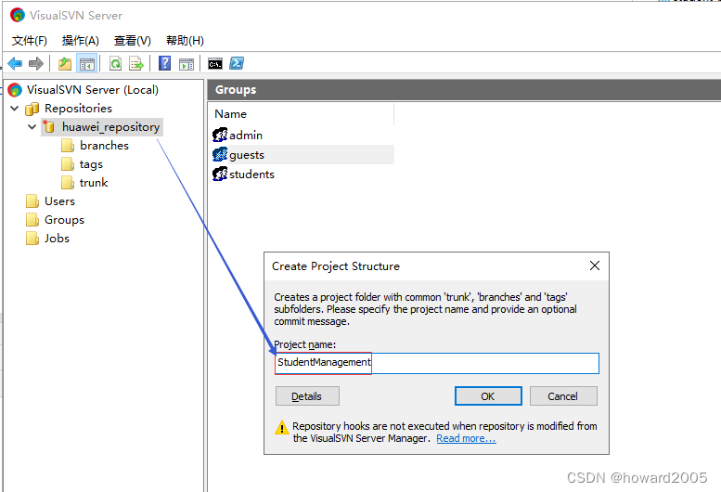Open the 操作(A) menu

coord(81,41)
